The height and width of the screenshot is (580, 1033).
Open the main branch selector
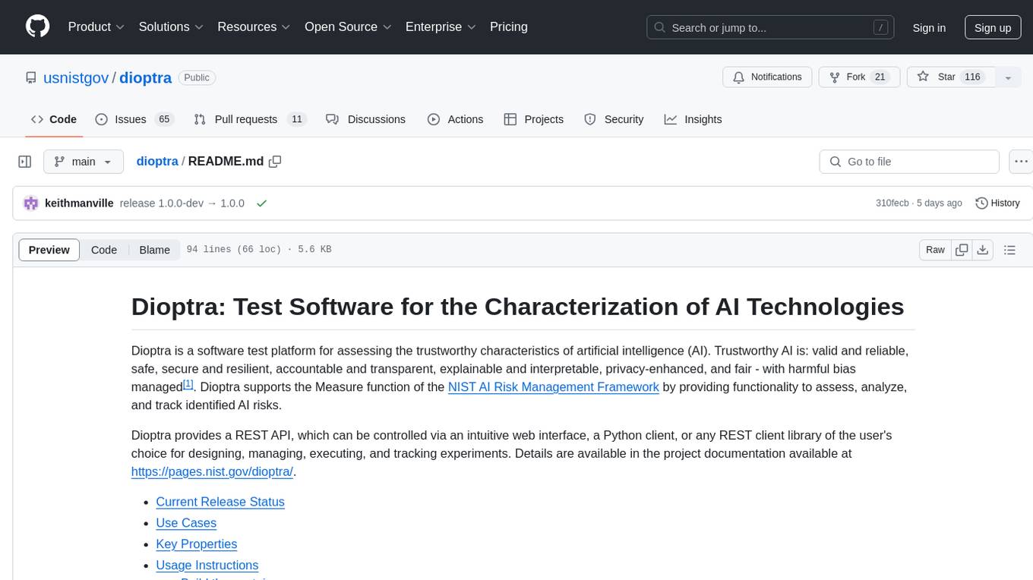coord(84,162)
